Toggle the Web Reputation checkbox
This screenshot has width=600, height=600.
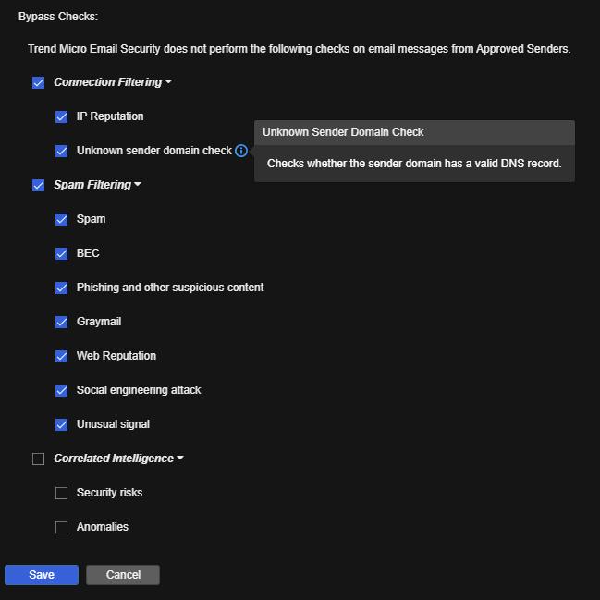[x=62, y=357]
